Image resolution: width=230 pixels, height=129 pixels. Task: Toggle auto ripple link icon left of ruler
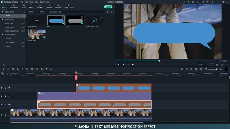[8, 73]
